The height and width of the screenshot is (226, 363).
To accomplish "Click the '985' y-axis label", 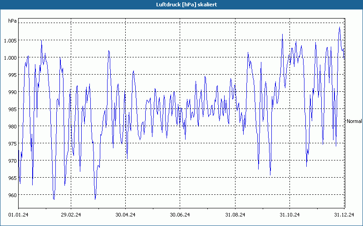I will coord(13,109).
